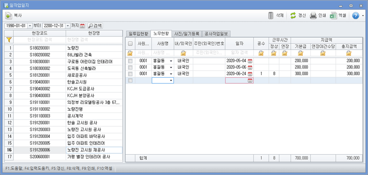Click the 300,000 기본급 cell
Viewport: 368px width, 175px height.
point(300,74)
